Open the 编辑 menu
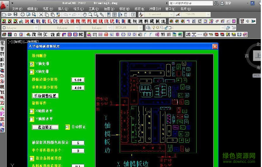262x167 pixels. coord(32,9)
